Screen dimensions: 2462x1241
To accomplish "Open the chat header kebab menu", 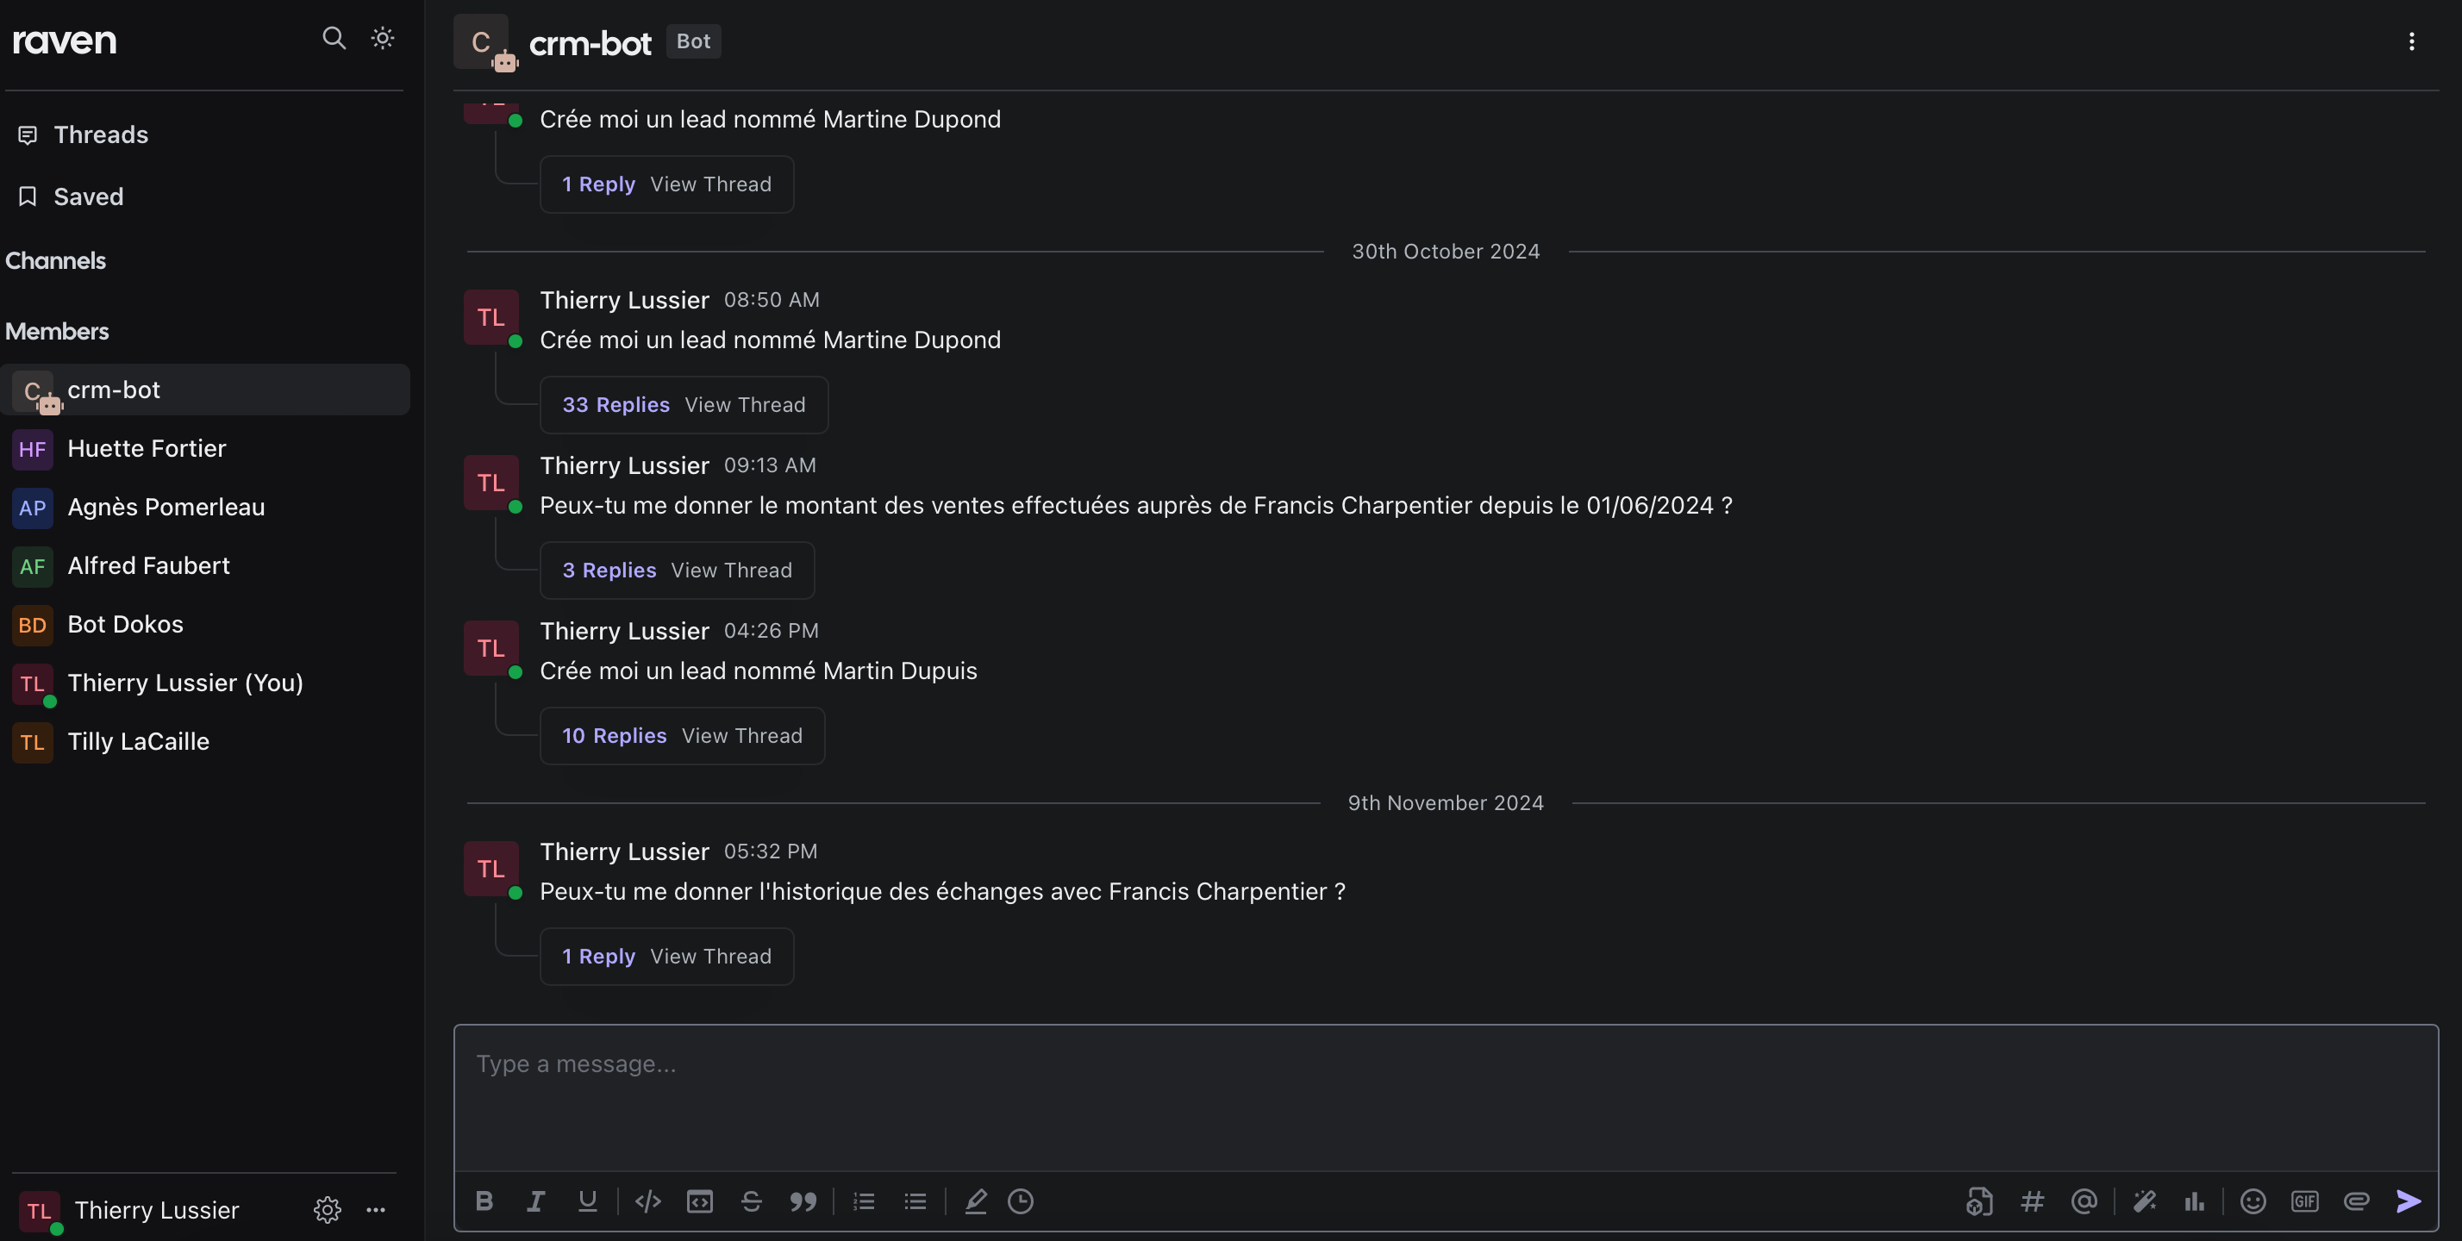I will pyautogui.click(x=2411, y=41).
